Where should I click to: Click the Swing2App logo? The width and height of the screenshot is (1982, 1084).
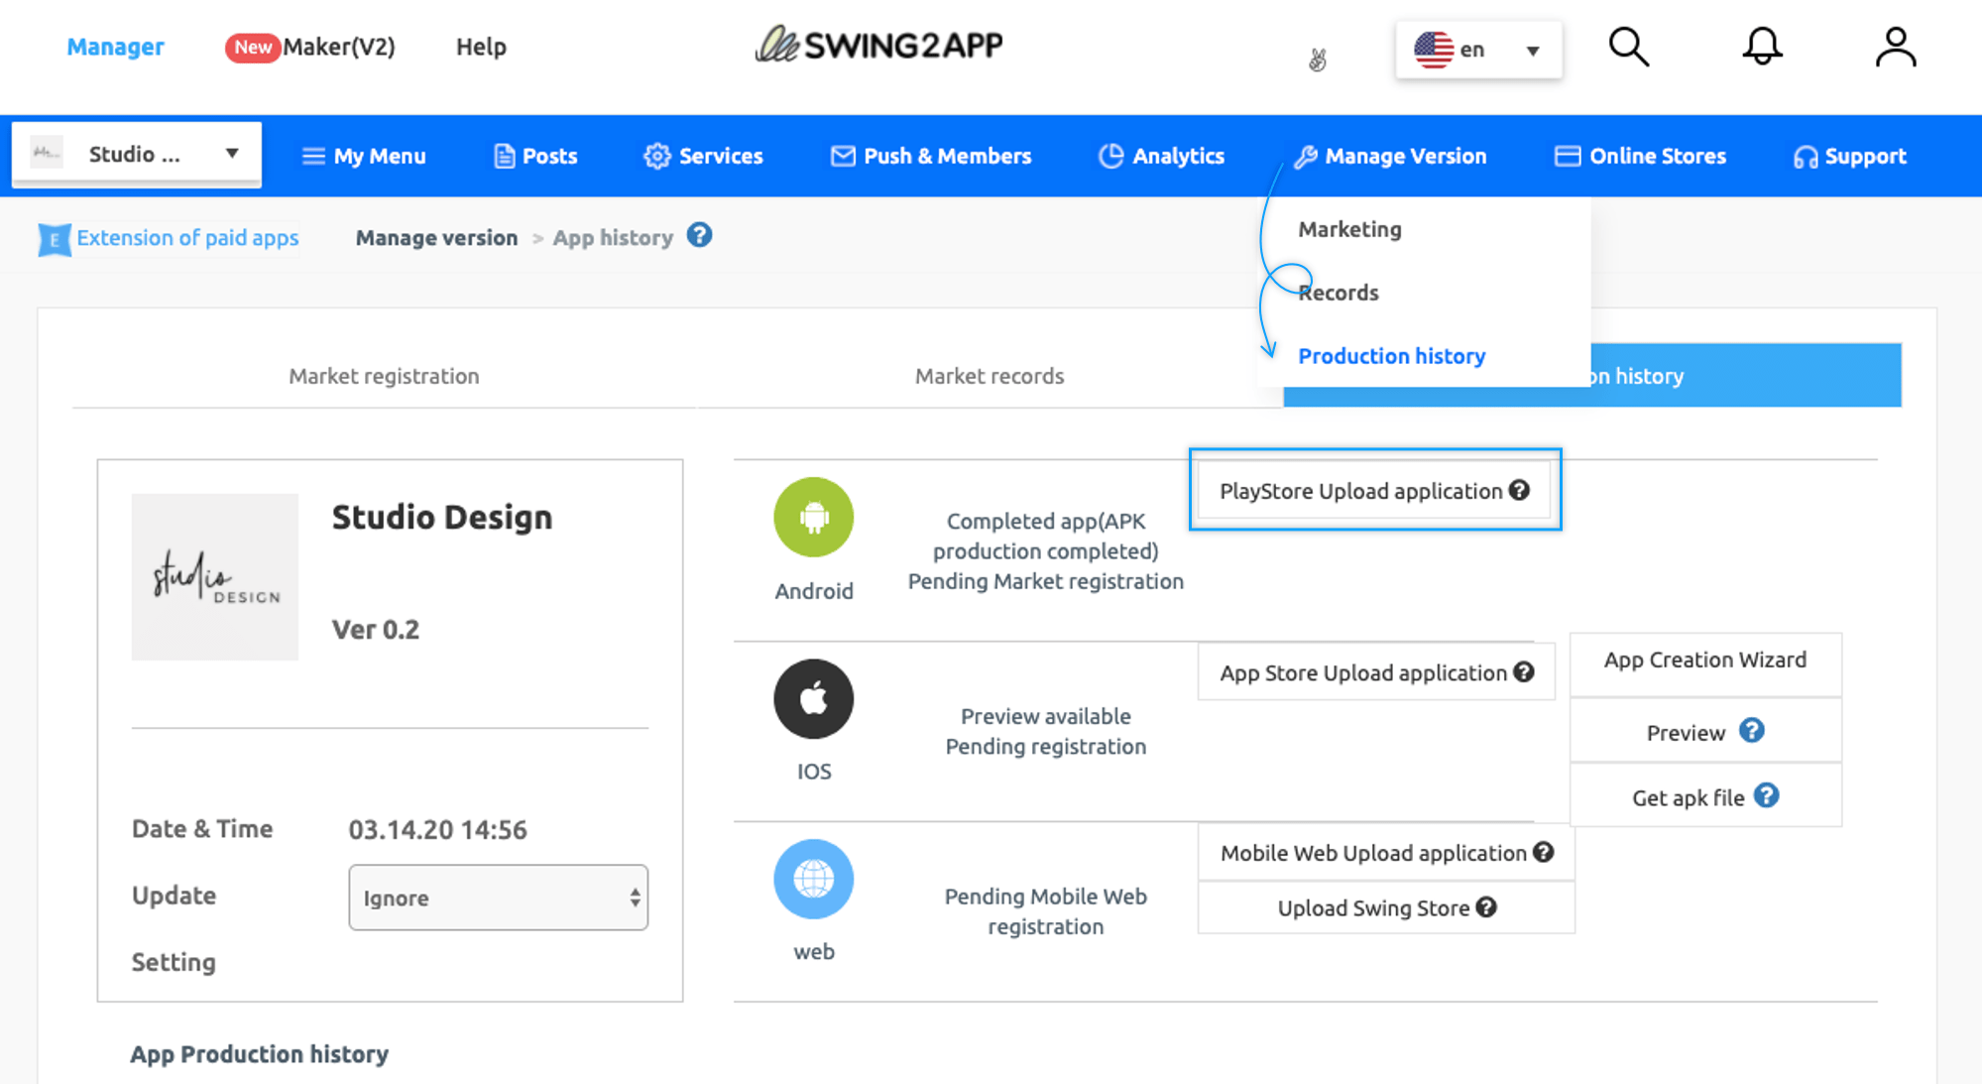878,45
